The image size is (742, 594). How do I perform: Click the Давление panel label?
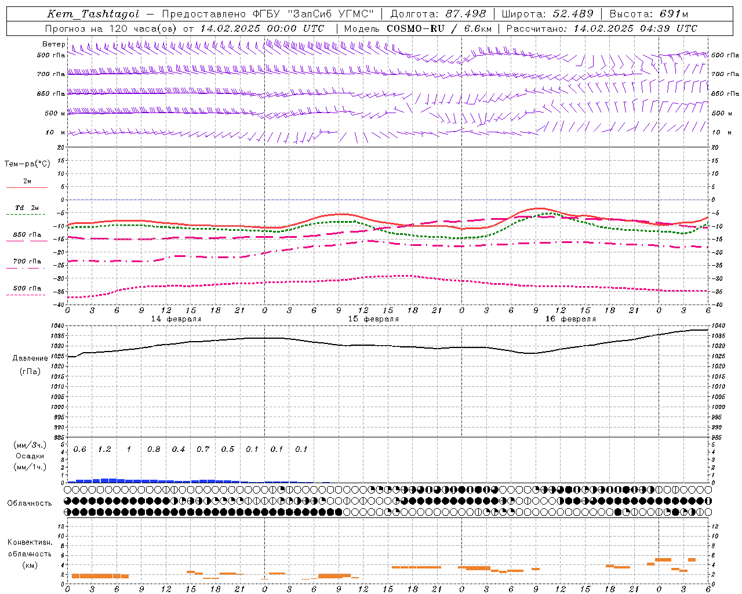30,358
